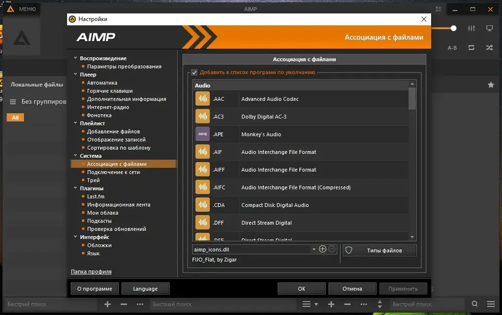Viewport: 502px width, 315px height.
Task: Click the .DFF file type icon
Action: click(x=202, y=223)
